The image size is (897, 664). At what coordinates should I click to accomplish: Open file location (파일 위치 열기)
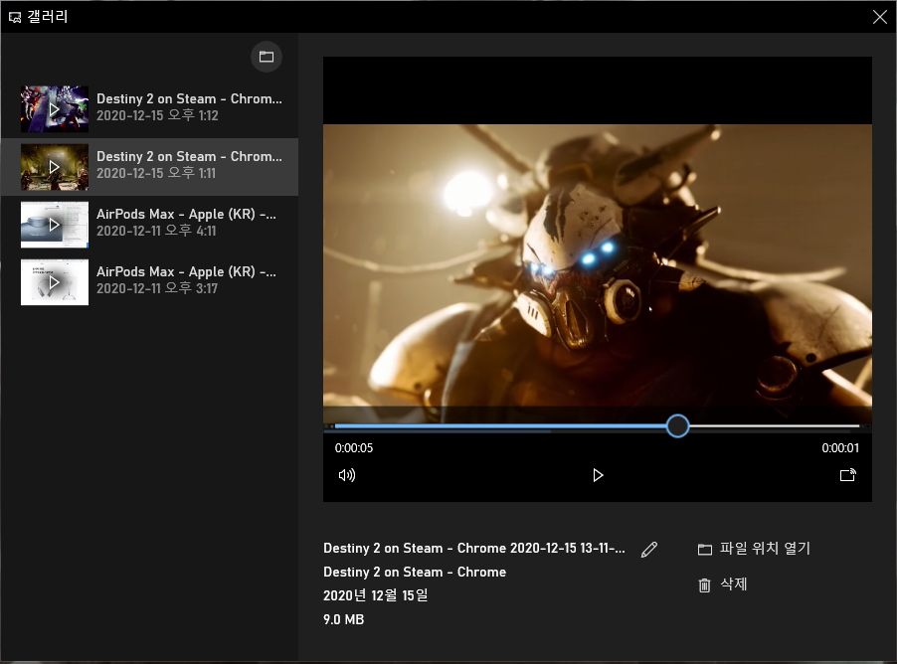tap(754, 549)
